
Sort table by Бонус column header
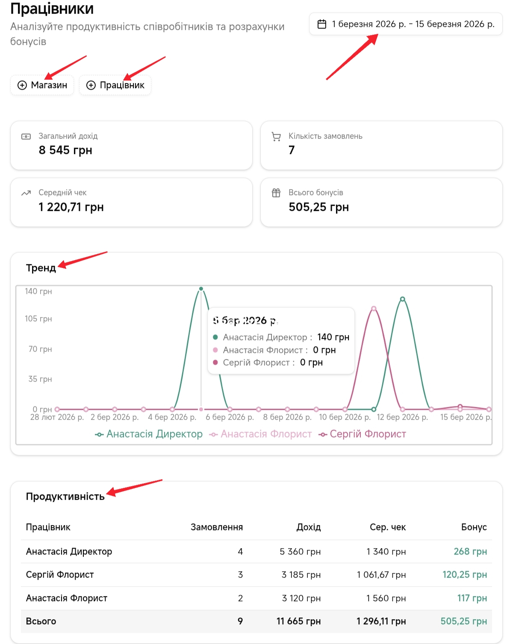pos(474,527)
